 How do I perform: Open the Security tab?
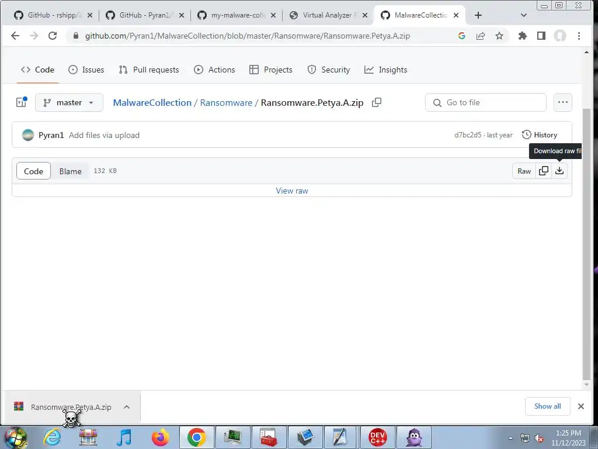(328, 70)
